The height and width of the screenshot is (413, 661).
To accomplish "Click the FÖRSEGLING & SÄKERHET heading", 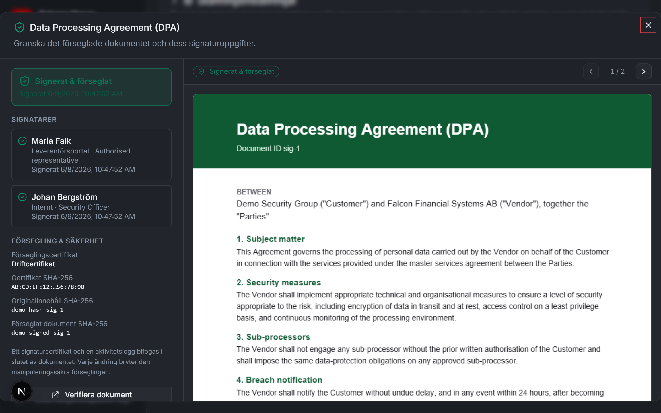I will point(57,241).
